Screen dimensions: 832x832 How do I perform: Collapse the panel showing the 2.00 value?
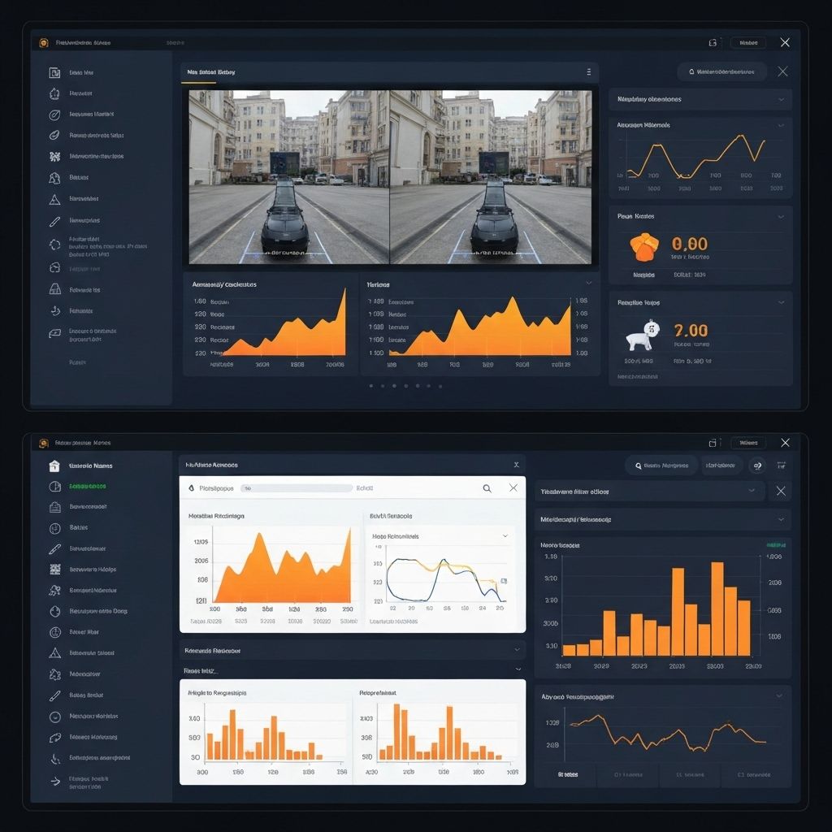(781, 303)
